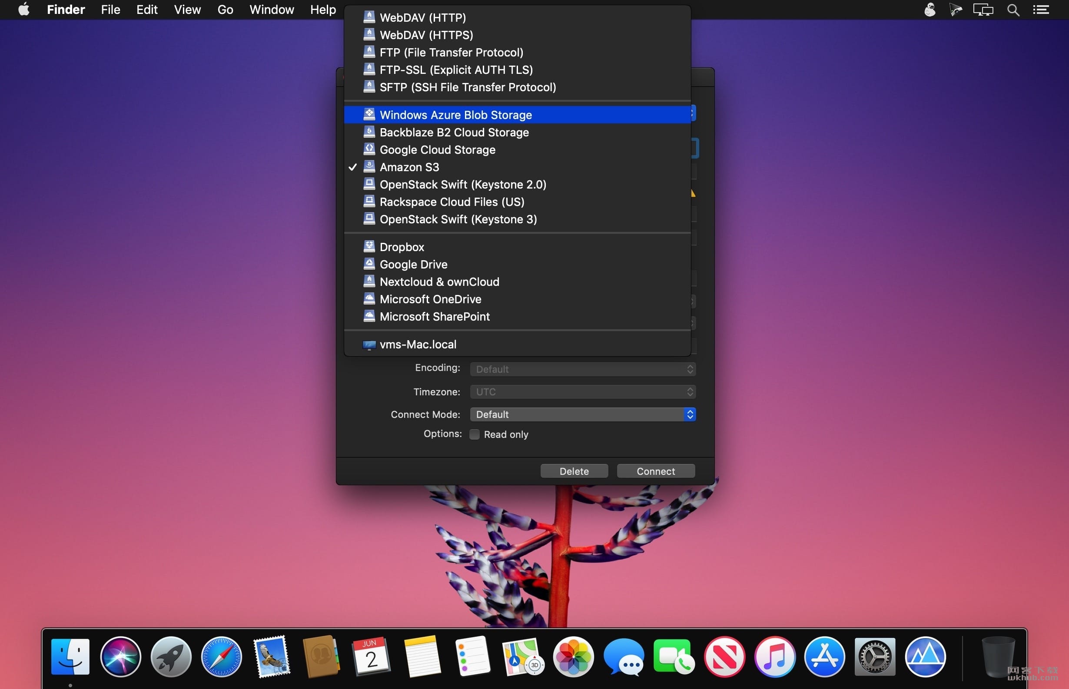Open Calendar showing JUN 2

(372, 656)
